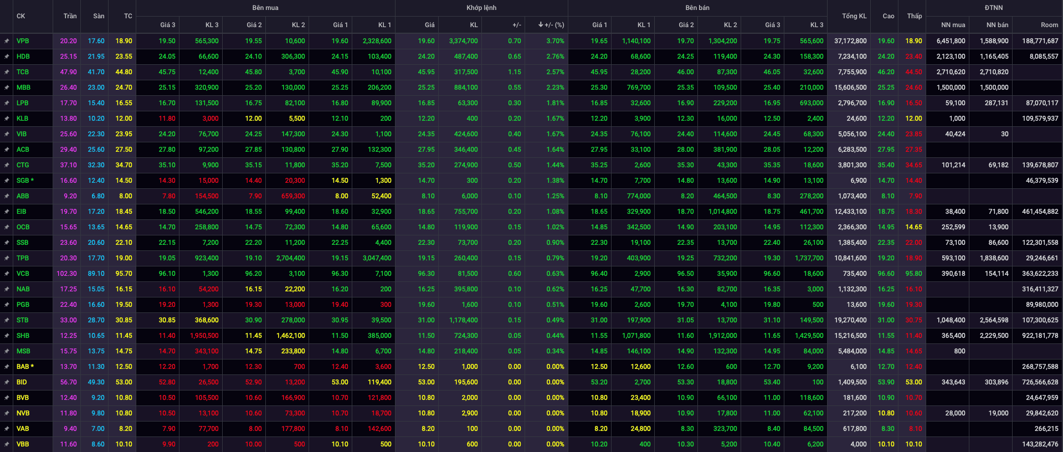Open the BVB stock symbol
The image size is (1063, 452).
click(23, 398)
